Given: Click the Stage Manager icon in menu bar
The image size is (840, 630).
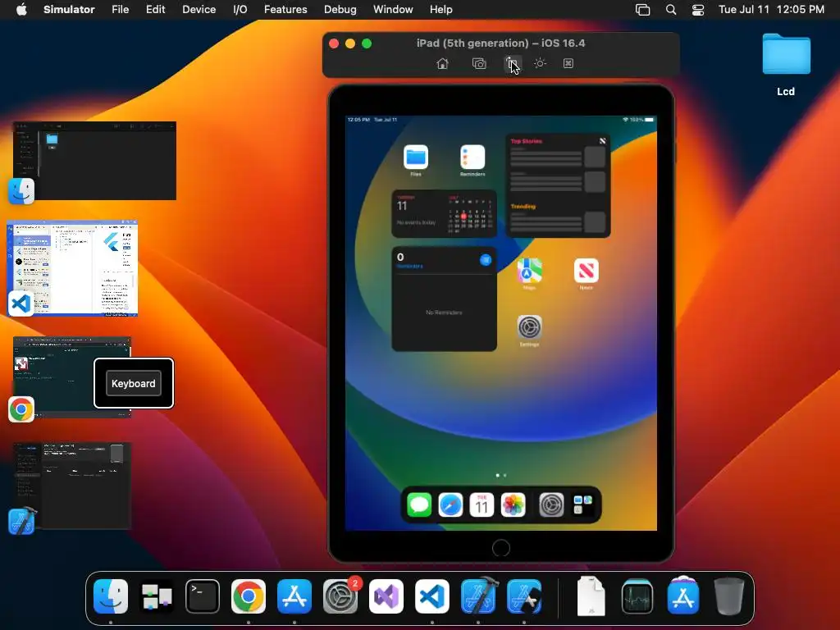Looking at the screenshot, I should (x=643, y=10).
